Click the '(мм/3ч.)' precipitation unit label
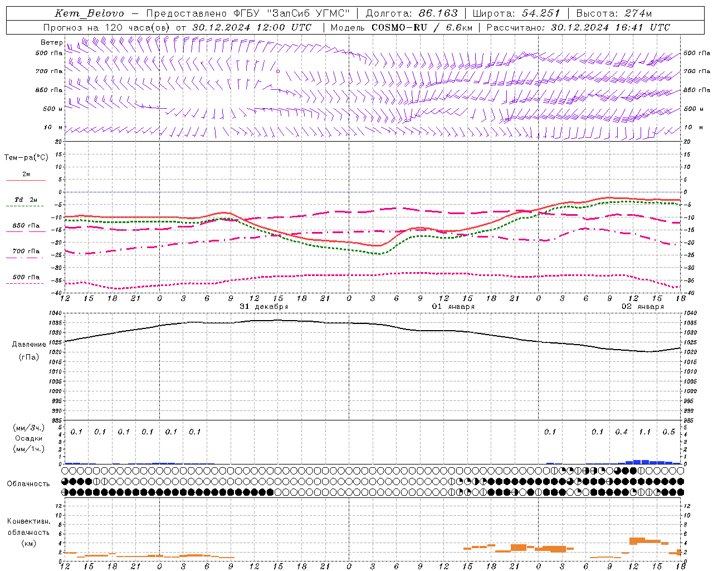Screen dimensions: 713x571 coord(29,428)
